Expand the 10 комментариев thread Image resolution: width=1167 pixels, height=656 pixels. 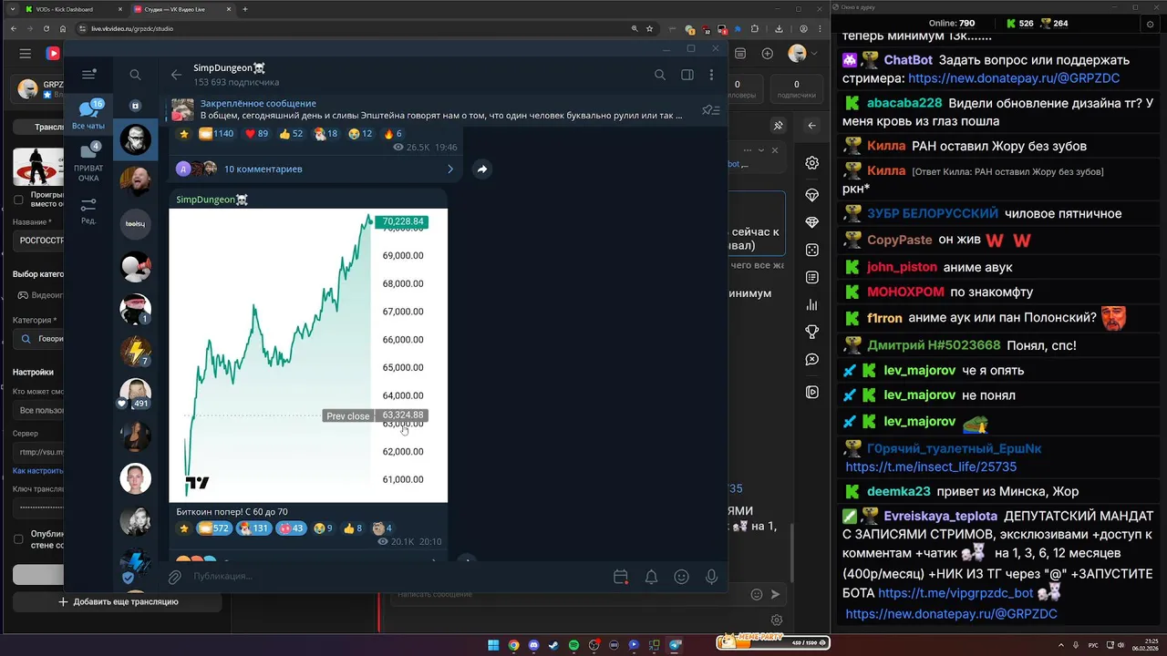(x=315, y=169)
